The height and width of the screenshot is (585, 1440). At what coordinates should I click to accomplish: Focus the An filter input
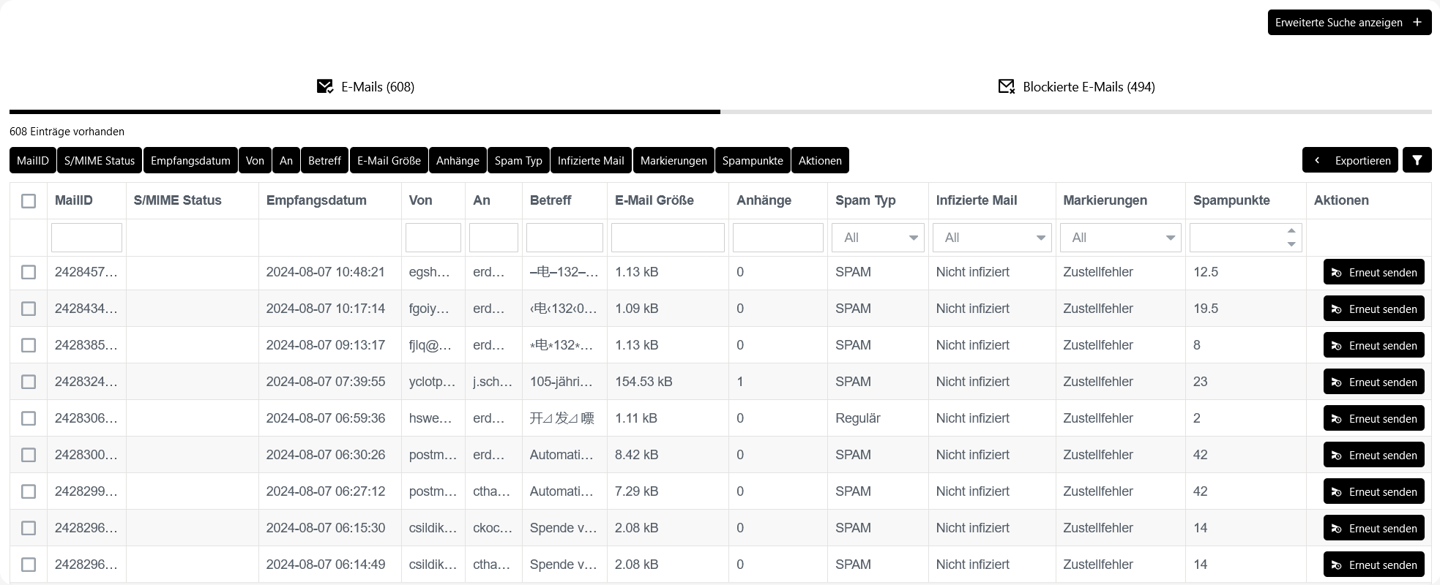coord(493,238)
